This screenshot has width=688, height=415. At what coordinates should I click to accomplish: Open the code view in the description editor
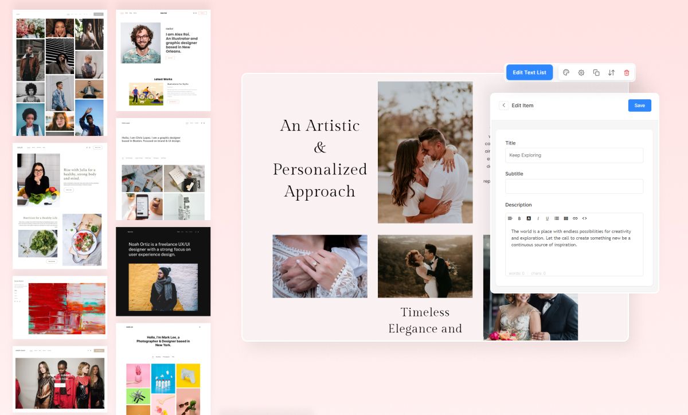point(584,218)
